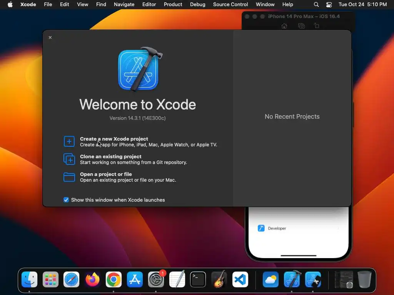394x295 pixels.
Task: Open Control Center in menu bar
Action: point(329,5)
